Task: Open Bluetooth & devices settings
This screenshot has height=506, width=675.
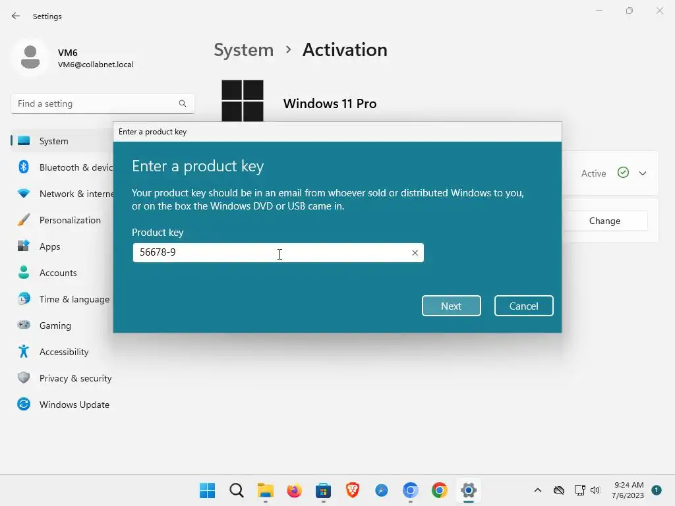Action: click(63, 167)
